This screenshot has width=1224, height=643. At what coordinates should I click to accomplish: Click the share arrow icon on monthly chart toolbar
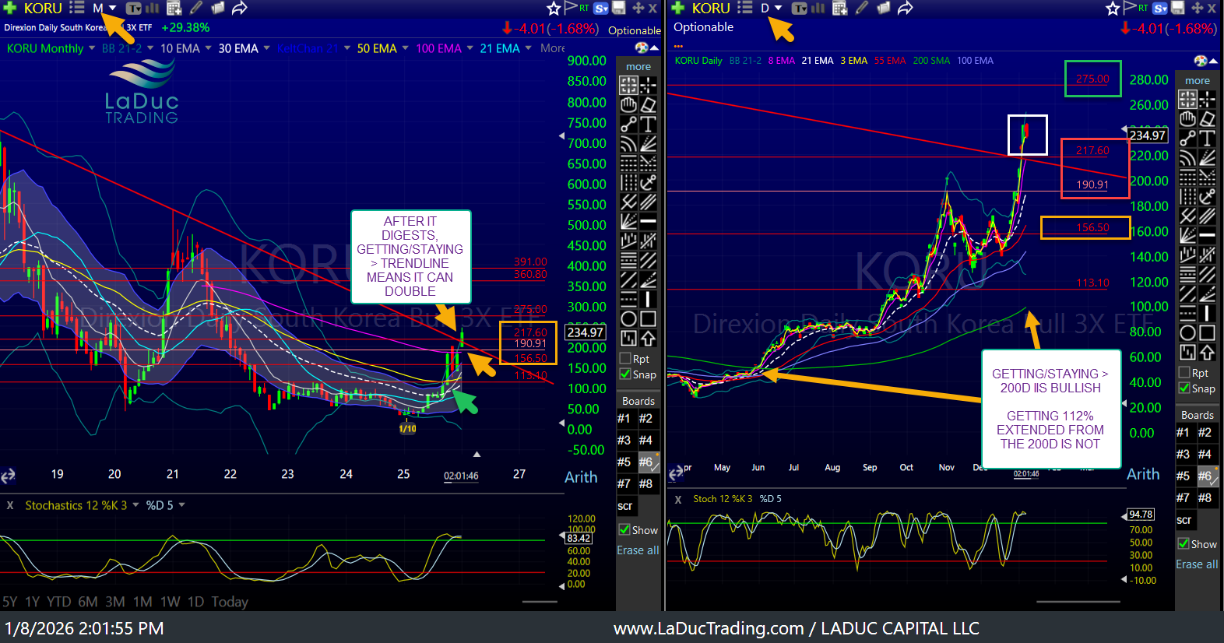(240, 8)
